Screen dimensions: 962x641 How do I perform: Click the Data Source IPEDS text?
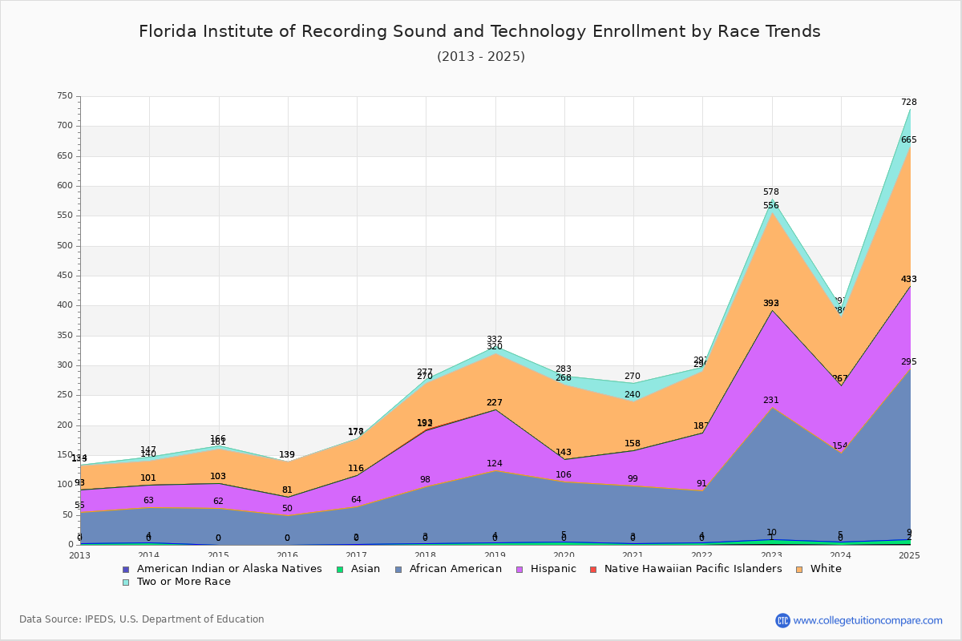[142, 619]
